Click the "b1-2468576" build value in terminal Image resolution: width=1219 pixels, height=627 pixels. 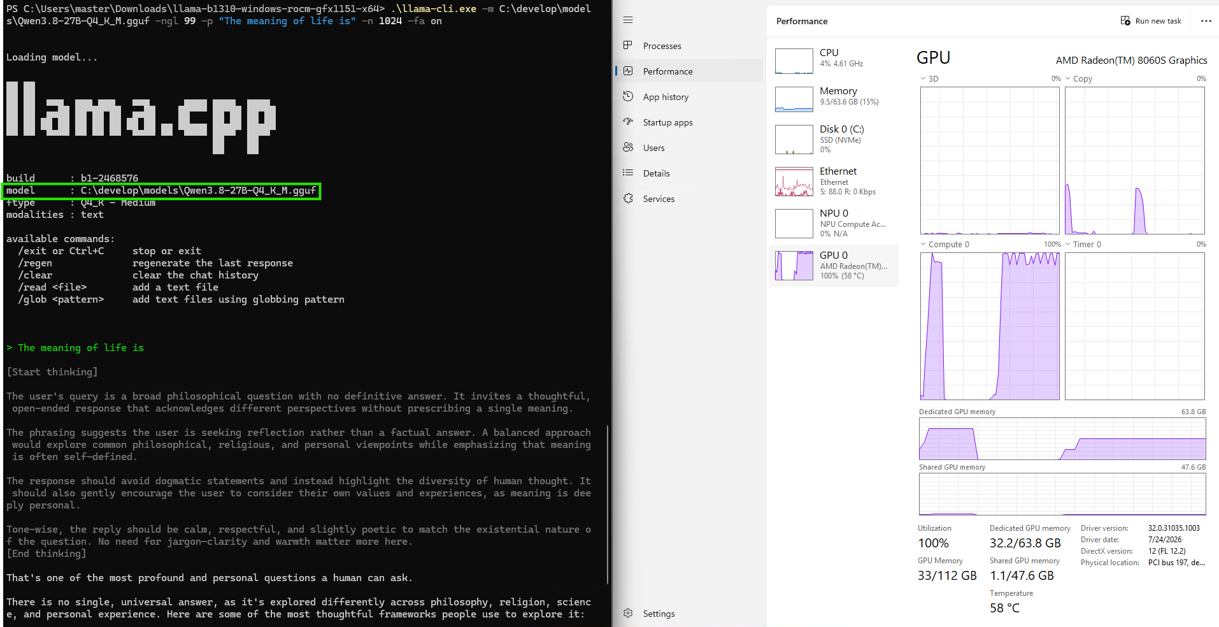tap(110, 178)
